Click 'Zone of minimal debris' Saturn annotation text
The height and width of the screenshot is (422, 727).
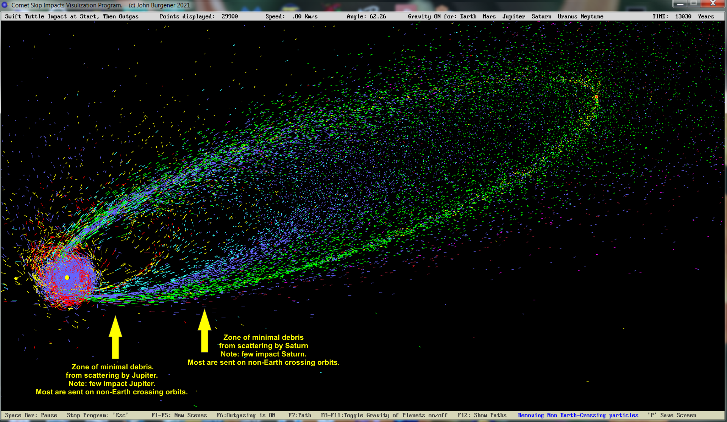coord(263,338)
